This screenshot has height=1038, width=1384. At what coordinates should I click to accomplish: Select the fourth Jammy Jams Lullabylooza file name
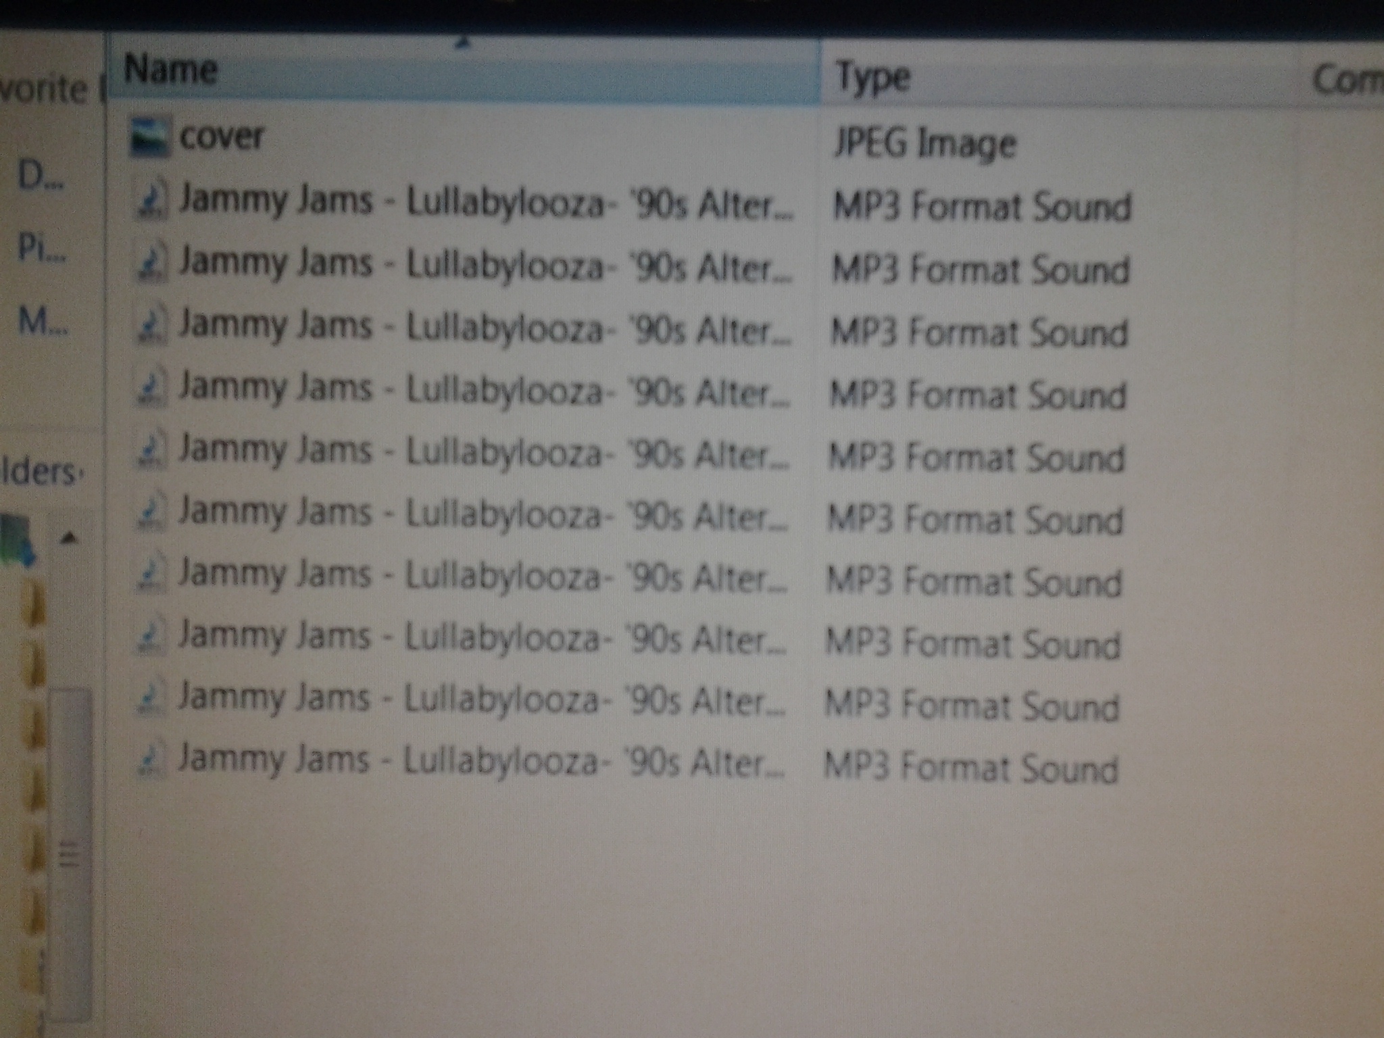[x=484, y=390]
